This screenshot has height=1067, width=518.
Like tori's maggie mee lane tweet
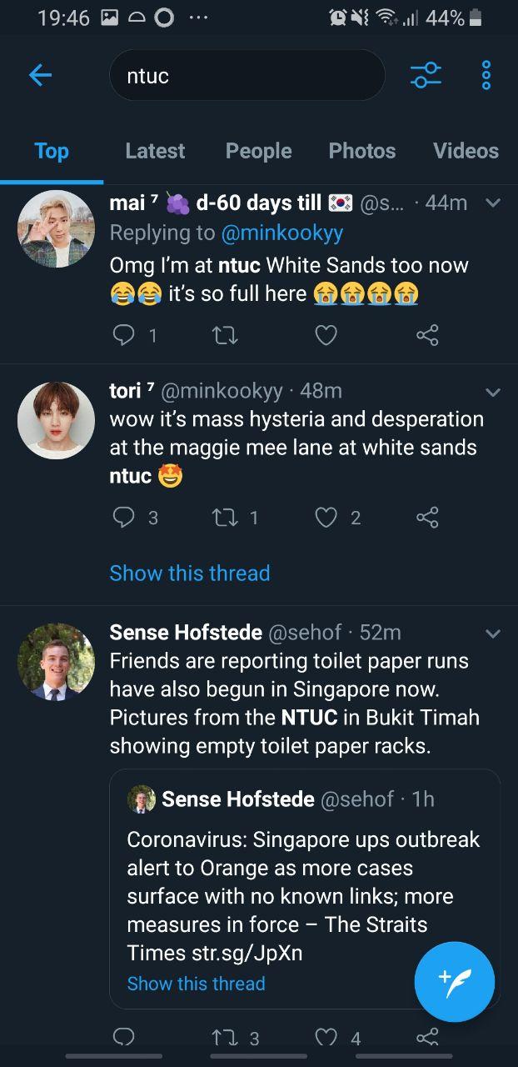326,518
